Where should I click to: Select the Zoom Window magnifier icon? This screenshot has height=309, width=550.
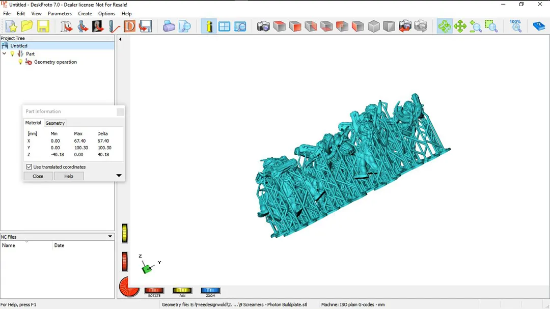click(491, 26)
